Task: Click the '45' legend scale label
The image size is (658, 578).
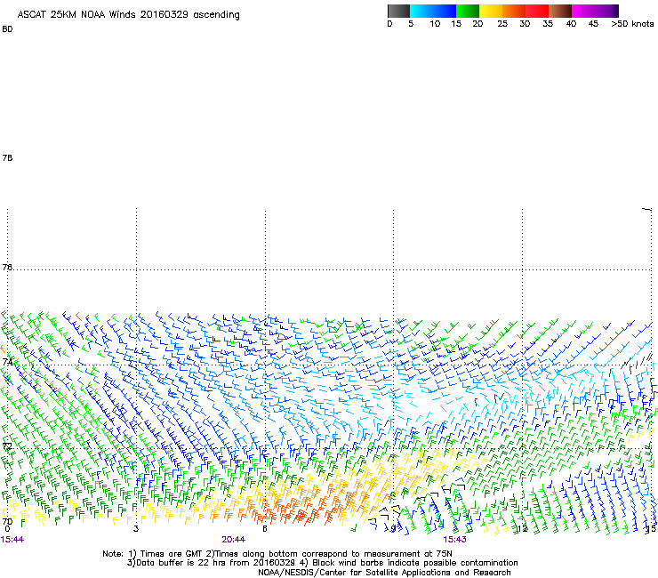Action: point(593,24)
